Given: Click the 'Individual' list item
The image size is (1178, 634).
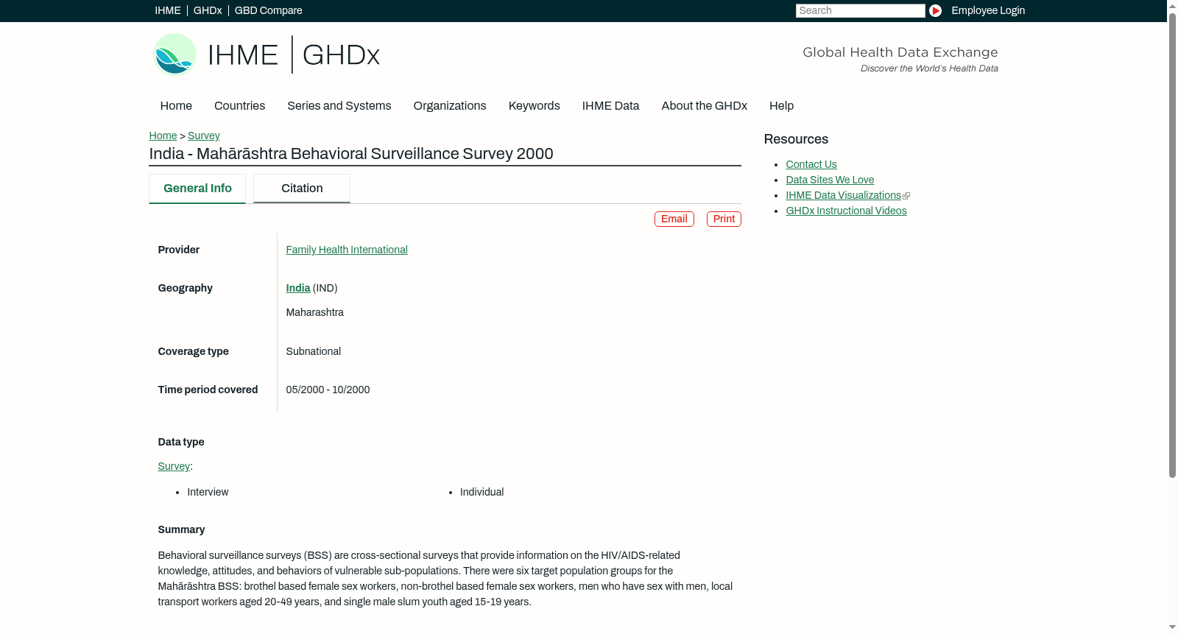Looking at the screenshot, I should (x=482, y=493).
